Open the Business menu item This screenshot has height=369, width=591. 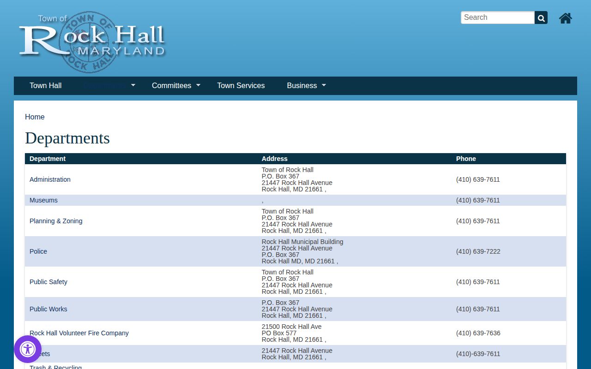302,86
